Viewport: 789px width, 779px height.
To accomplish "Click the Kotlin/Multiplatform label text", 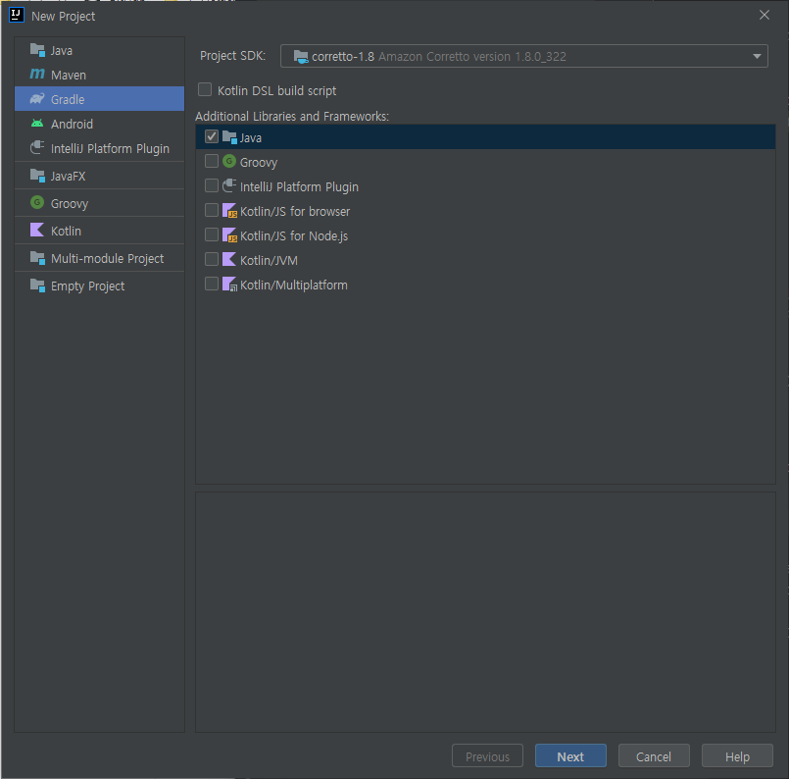I will (x=294, y=286).
